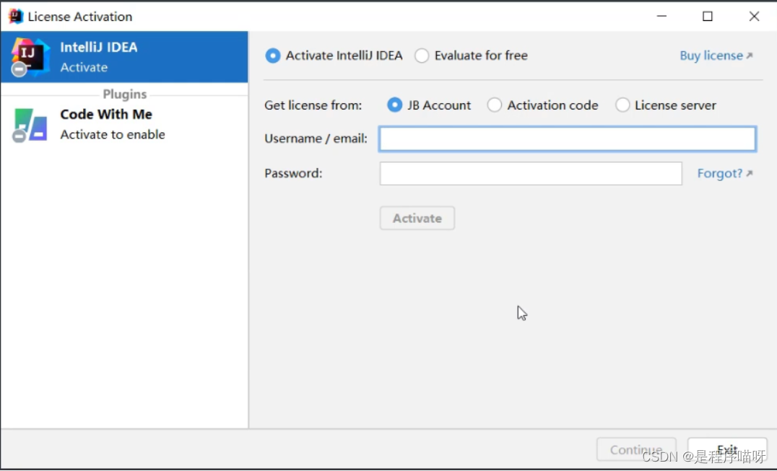The width and height of the screenshot is (777, 471).
Task: Click the title bar IntelliJ app icon
Action: [15, 17]
